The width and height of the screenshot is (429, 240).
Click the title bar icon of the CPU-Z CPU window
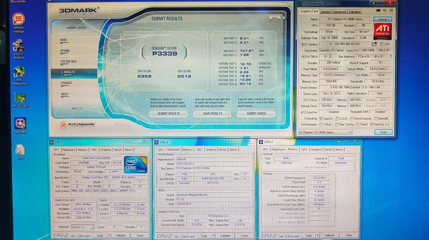tap(51, 142)
